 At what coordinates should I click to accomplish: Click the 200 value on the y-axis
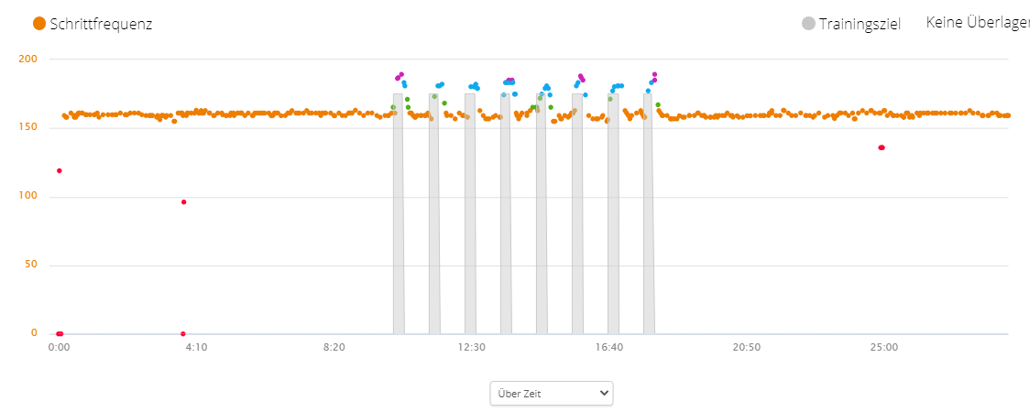coord(27,60)
